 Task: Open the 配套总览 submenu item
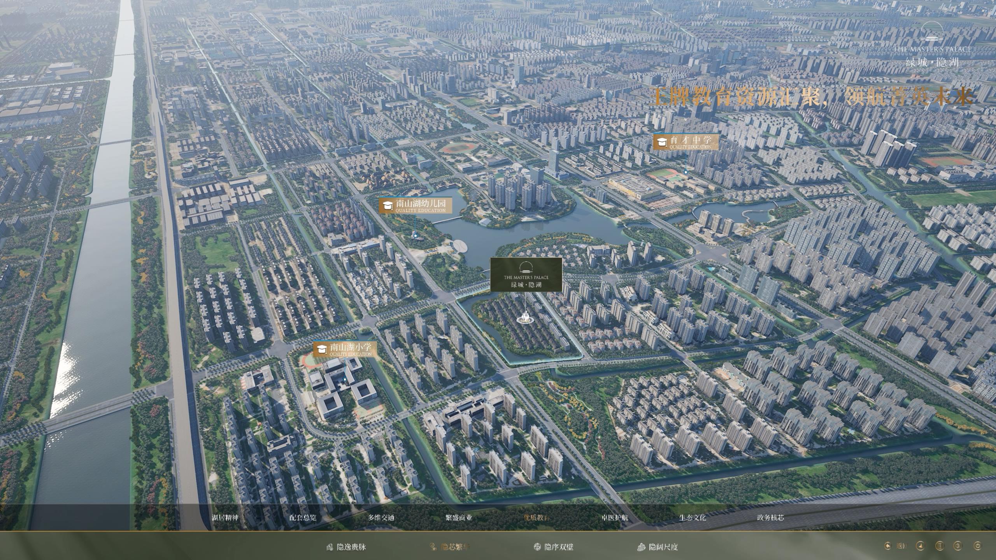(303, 518)
